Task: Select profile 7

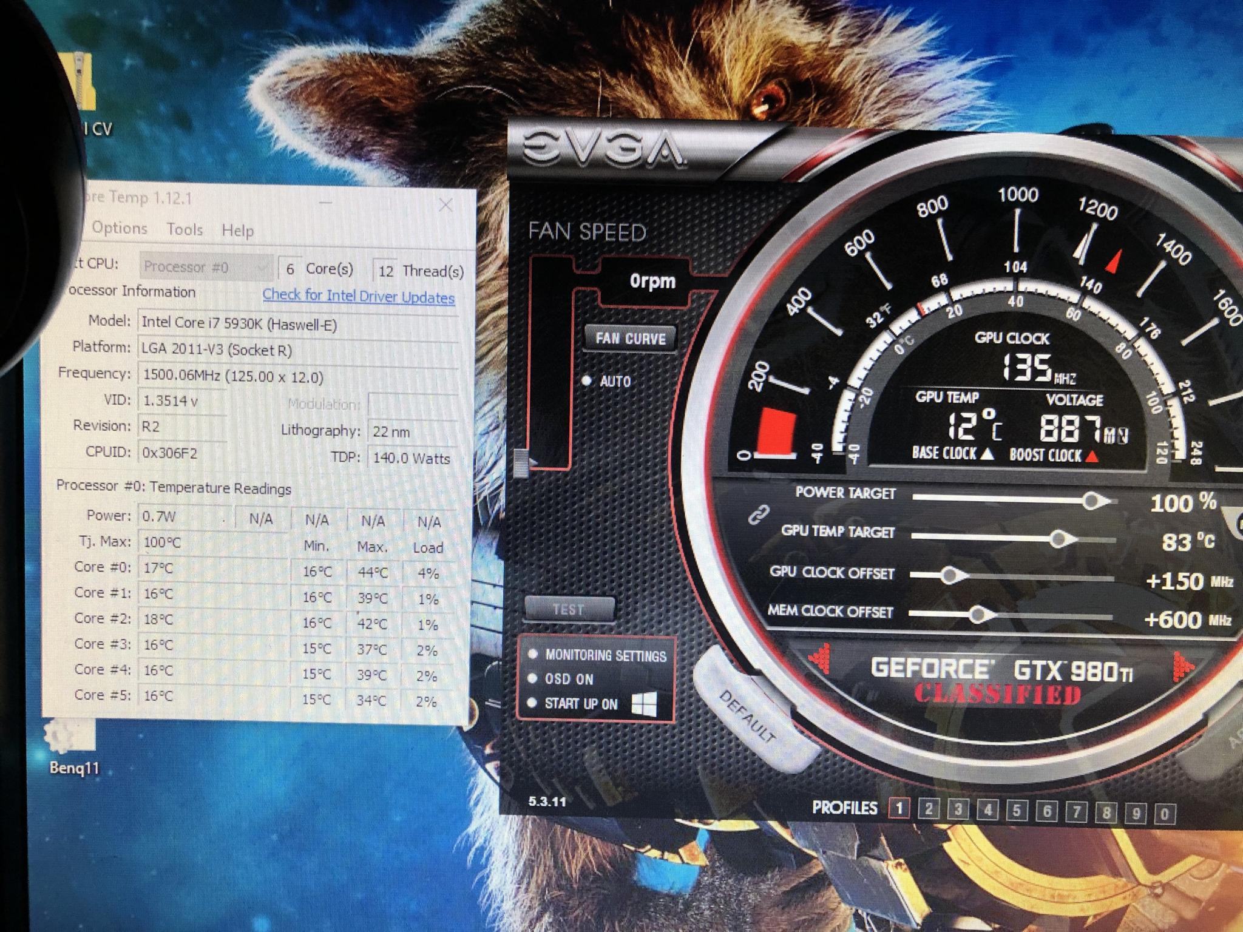Action: click(1077, 812)
